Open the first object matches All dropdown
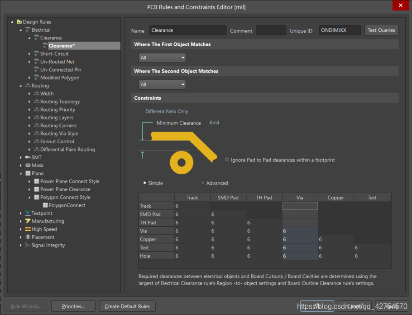Viewport: 412px width, 315px height. (162, 58)
